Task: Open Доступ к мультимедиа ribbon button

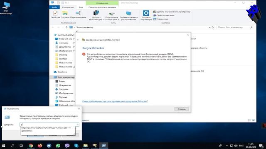Action: [96, 16]
